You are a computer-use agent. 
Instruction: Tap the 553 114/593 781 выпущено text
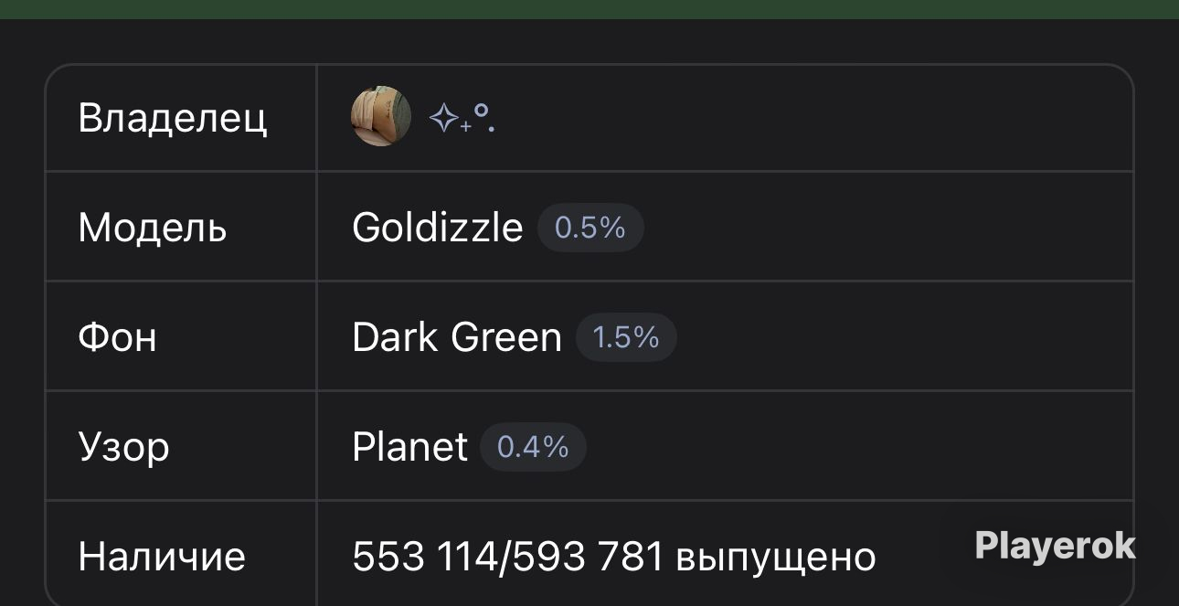click(614, 557)
